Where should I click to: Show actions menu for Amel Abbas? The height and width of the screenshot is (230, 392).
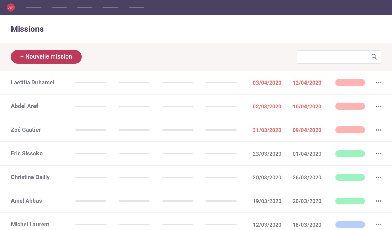click(x=378, y=201)
